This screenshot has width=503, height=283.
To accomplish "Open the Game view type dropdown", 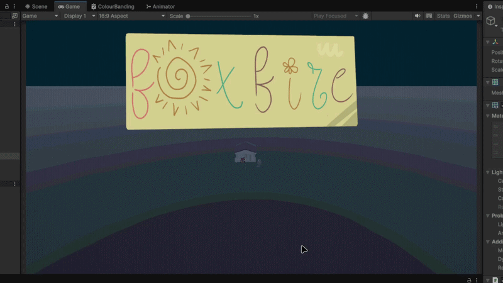I will pos(40,16).
